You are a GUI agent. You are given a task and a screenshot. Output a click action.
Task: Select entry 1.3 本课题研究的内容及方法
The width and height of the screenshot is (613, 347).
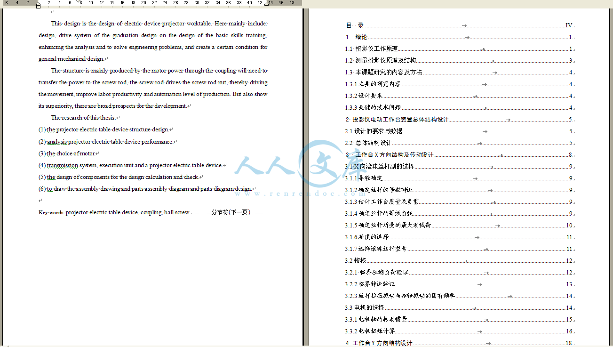tap(460, 73)
